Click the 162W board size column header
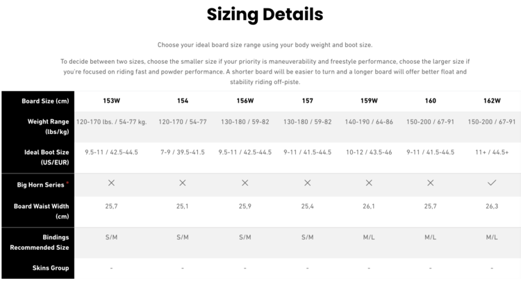Image resolution: width=521 pixels, height=281 pixels. click(492, 101)
